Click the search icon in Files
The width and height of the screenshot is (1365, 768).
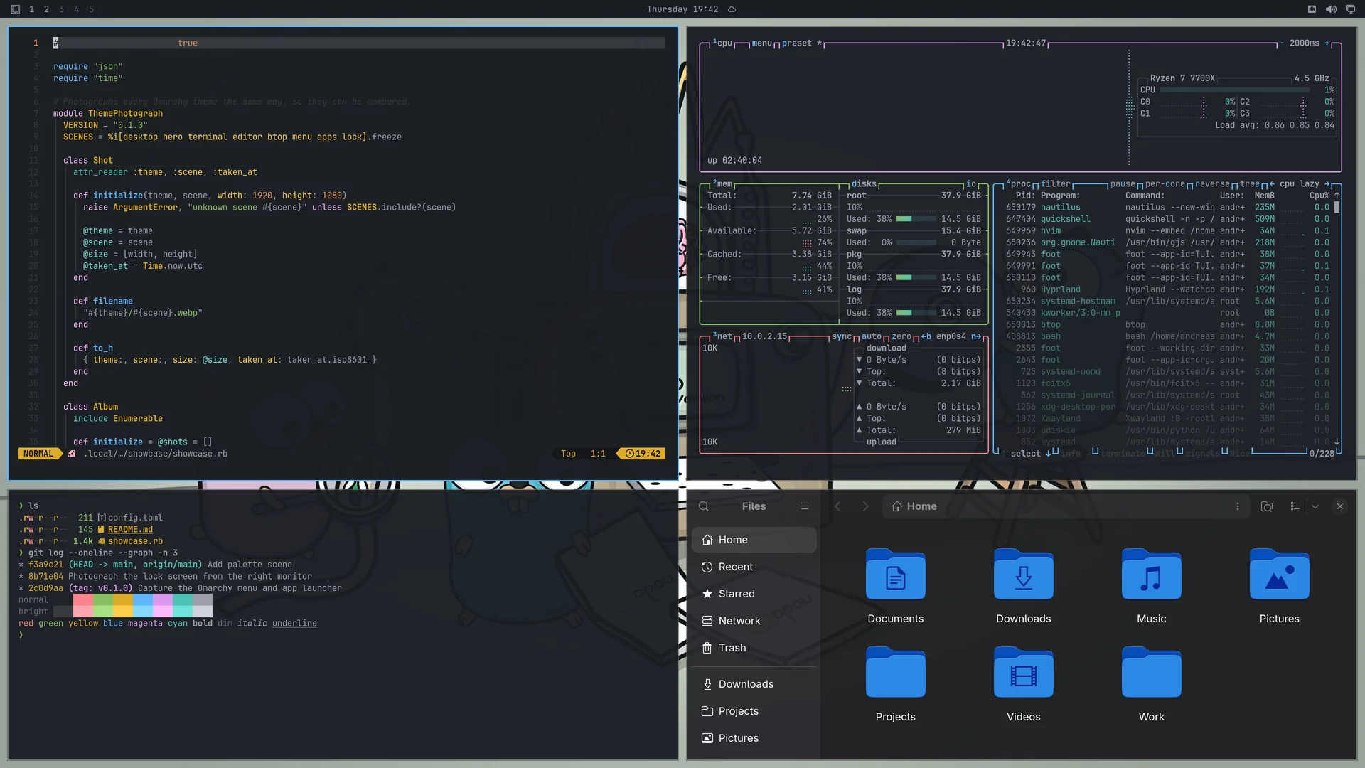[704, 506]
